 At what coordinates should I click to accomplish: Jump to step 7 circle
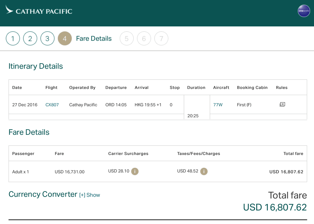161,39
